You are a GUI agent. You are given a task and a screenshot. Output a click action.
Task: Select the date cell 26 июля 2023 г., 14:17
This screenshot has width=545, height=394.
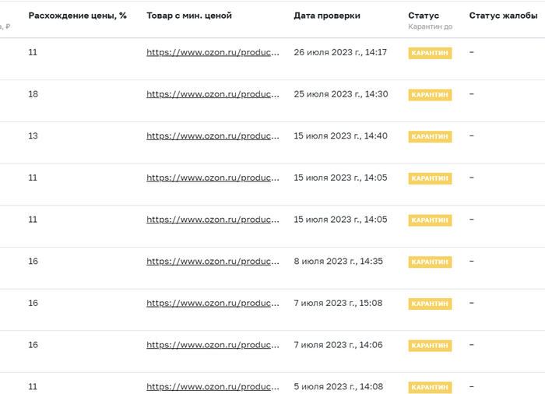340,53
